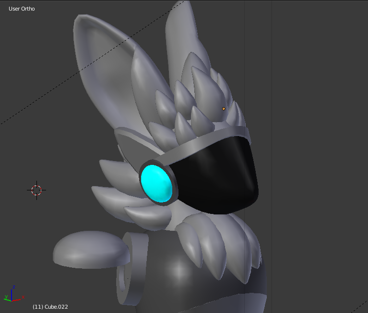Click the XYZ axis orientation gizmo

(13, 294)
